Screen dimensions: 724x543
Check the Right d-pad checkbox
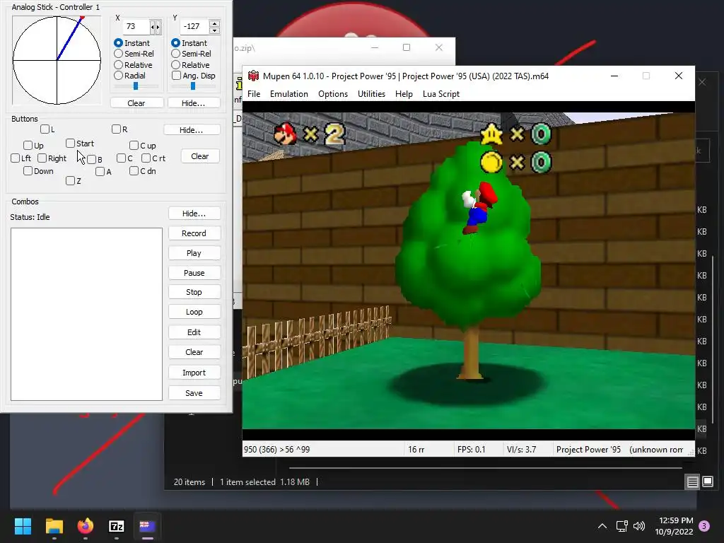point(42,158)
